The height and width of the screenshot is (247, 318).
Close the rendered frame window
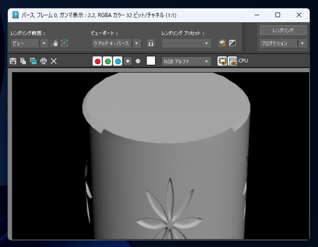(299, 15)
